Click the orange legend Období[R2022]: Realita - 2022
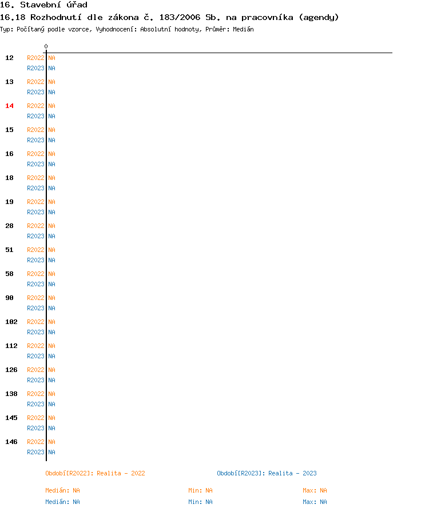 pyautogui.click(x=95, y=473)
